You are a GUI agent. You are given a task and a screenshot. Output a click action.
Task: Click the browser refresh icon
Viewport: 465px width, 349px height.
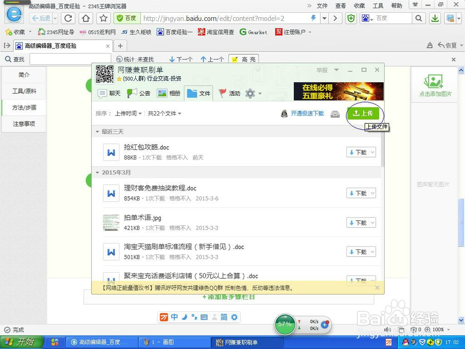coord(68,19)
